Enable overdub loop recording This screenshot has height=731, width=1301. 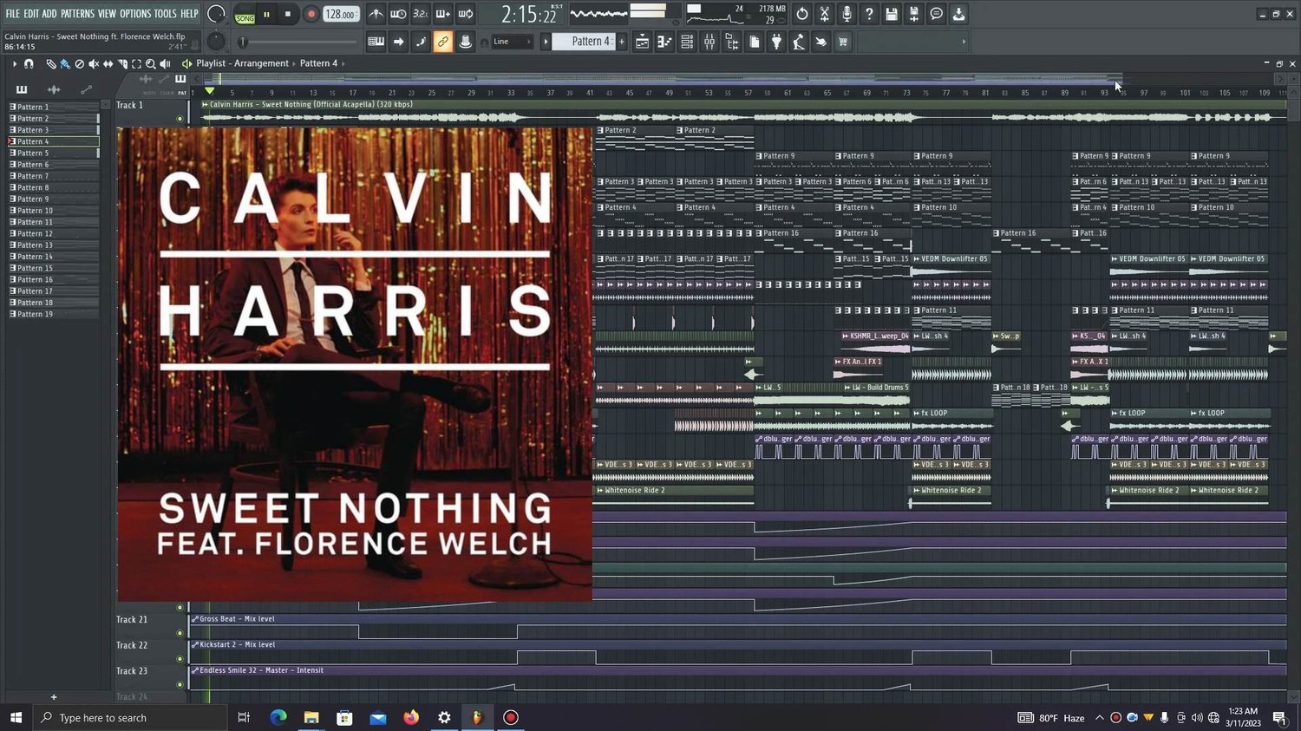[443, 14]
